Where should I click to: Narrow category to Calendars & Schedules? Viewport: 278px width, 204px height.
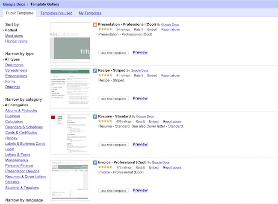pos(24,127)
